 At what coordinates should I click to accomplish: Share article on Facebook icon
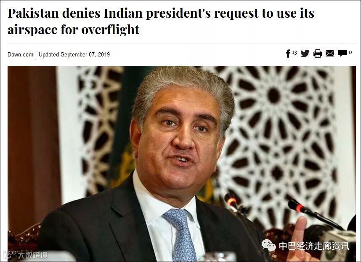coord(288,53)
